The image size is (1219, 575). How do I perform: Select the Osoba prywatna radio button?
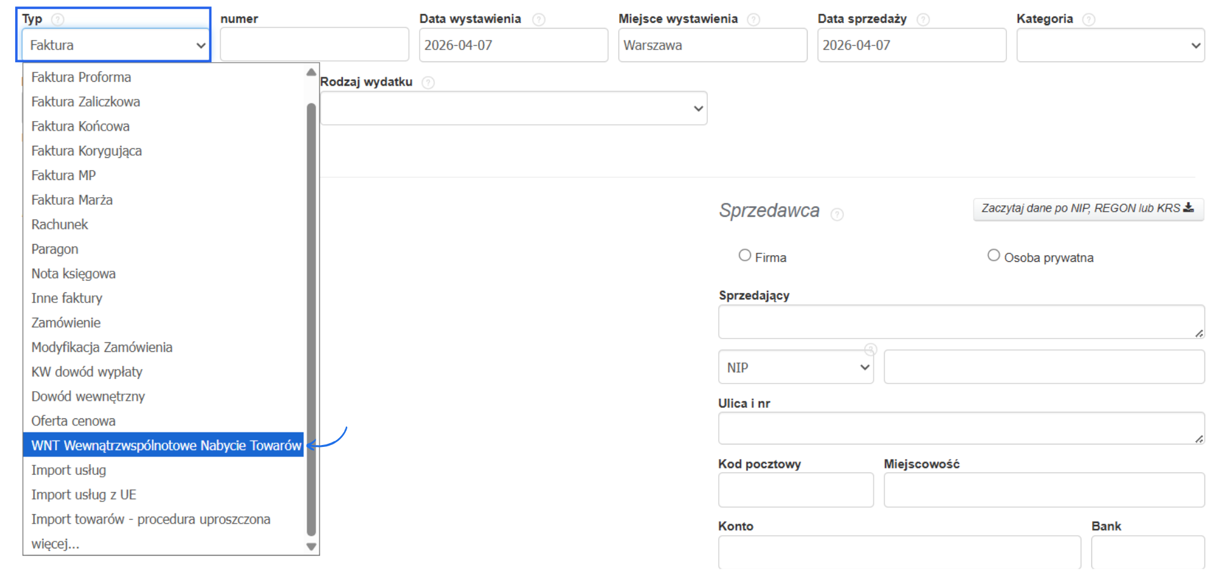tap(994, 255)
